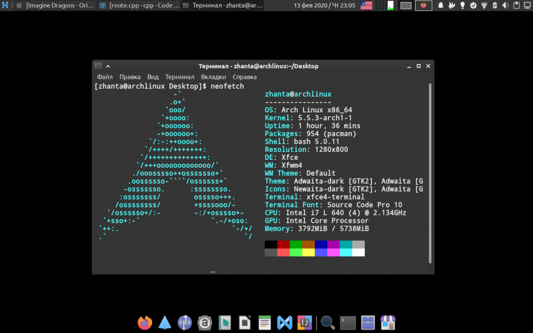The width and height of the screenshot is (533, 333).
Task: Switch to workspace showing Firefox
Action: pos(424,5)
